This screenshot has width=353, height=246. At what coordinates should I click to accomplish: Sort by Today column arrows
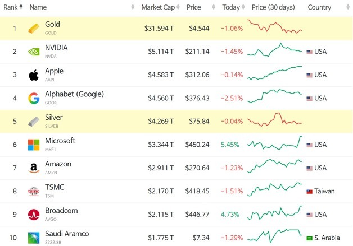click(x=243, y=7)
